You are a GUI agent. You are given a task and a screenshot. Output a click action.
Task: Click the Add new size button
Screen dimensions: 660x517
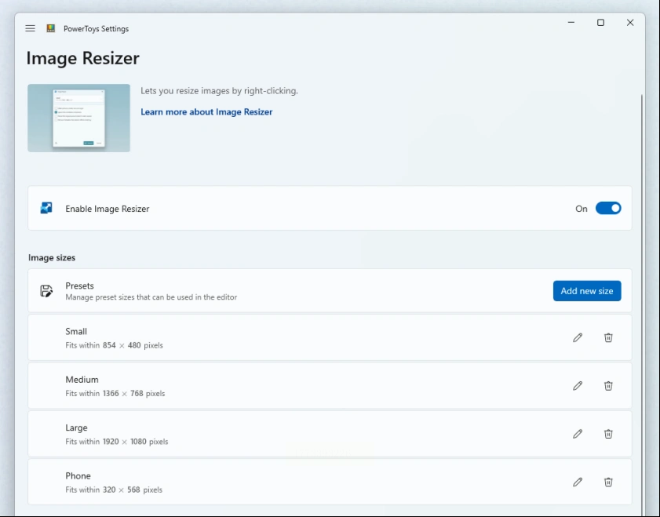click(x=587, y=291)
